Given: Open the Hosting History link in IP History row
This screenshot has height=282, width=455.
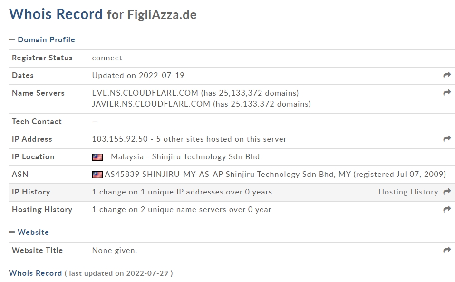Looking at the screenshot, I should [408, 192].
